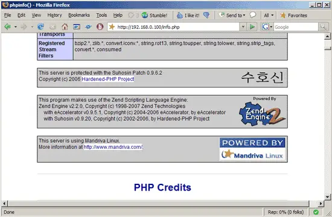Reload the page with the refresh icon
Viewport: 332px width, 217px height.
click(40, 27)
